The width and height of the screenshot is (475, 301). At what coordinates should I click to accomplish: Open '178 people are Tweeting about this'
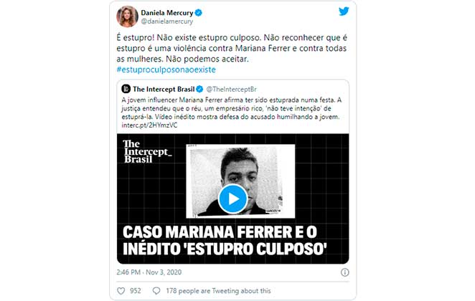pos(218,291)
